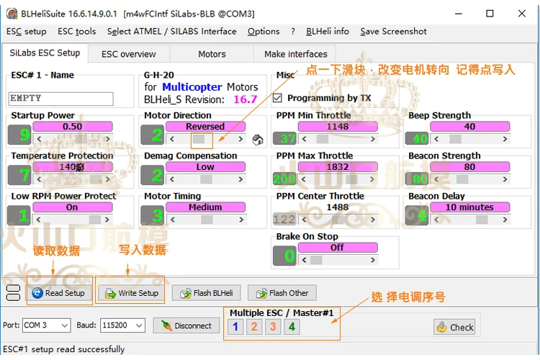Click the Flash BLHeli button label
This screenshot has height=360, width=540.
[213, 293]
